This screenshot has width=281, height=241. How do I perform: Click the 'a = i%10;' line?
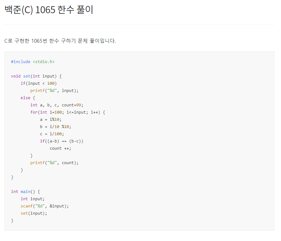pos(51,120)
